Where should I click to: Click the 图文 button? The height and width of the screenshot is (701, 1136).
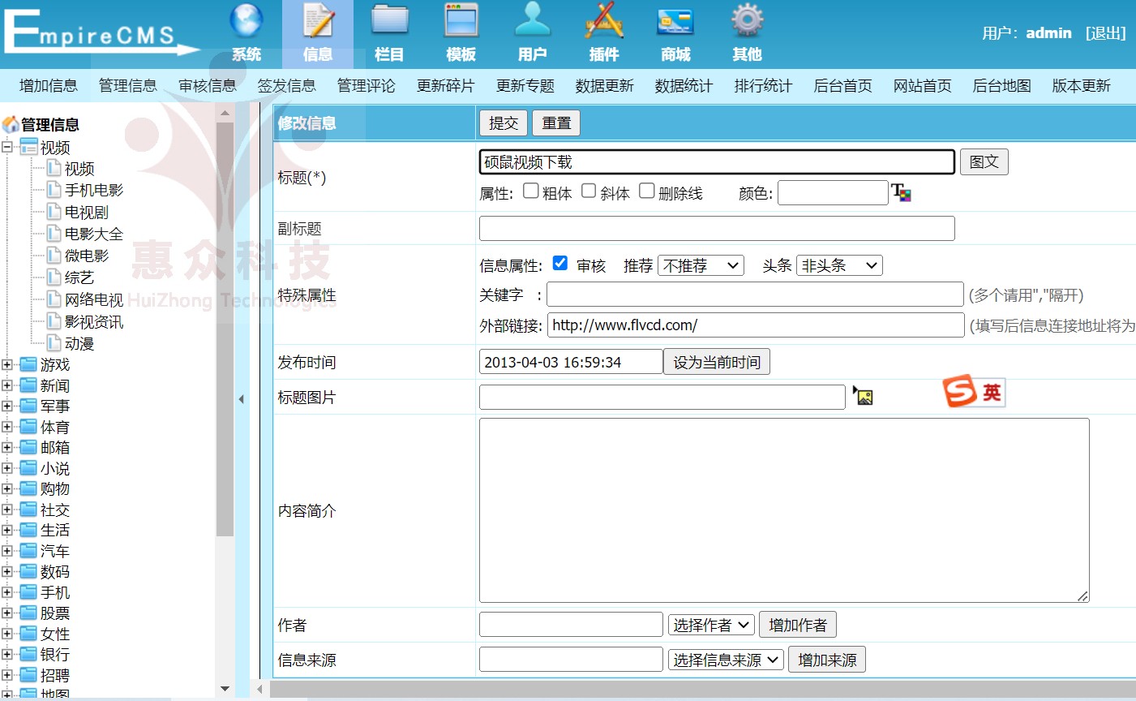point(984,161)
